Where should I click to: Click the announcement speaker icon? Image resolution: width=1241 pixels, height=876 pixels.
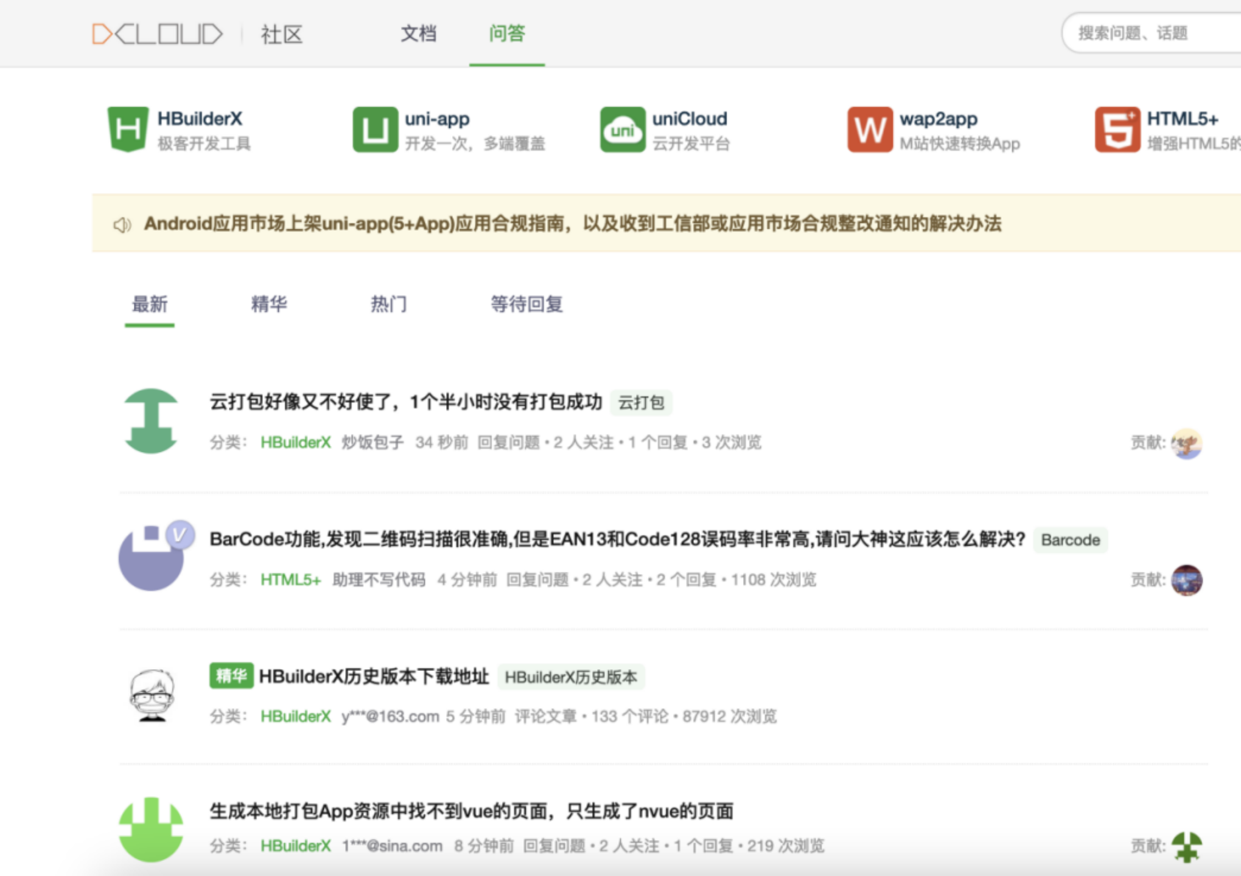[x=122, y=224]
